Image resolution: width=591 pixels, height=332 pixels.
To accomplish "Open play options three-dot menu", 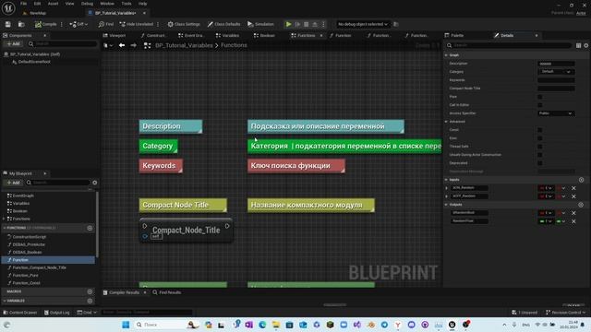I will [x=323, y=24].
